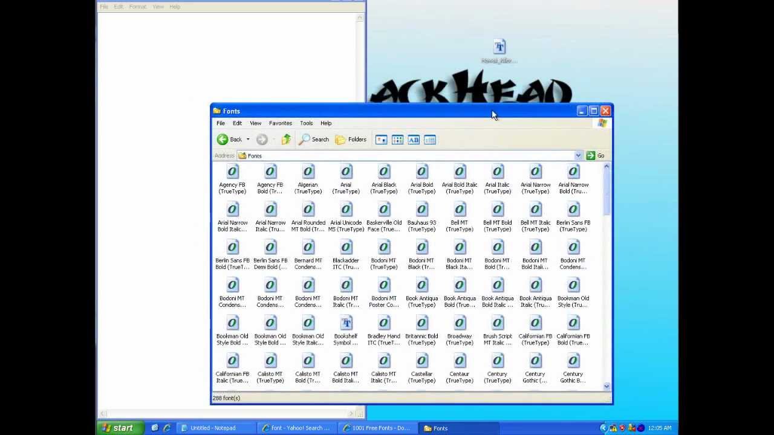Click the 12:05 AM taskbar clock

click(x=659, y=428)
